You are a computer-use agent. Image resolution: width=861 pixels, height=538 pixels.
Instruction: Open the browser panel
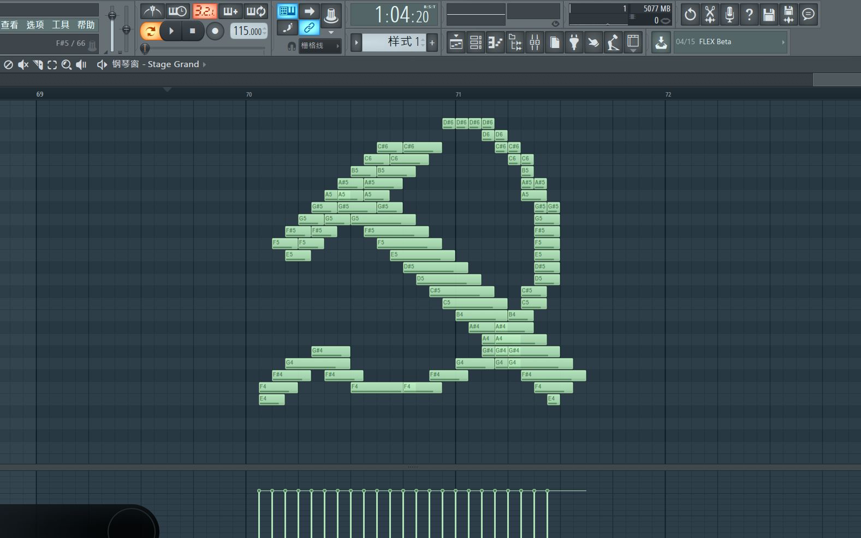pyautogui.click(x=515, y=42)
